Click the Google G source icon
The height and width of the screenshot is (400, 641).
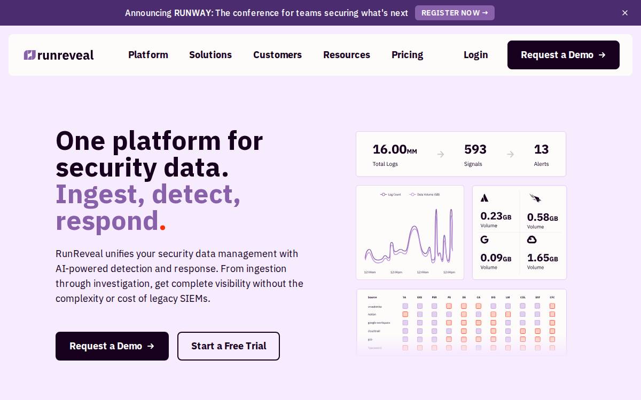(x=484, y=239)
